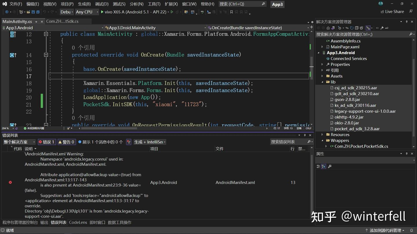Click the 搜索 (Ctrl+Q) search box
This screenshot has width=417, height=234.
242,4
